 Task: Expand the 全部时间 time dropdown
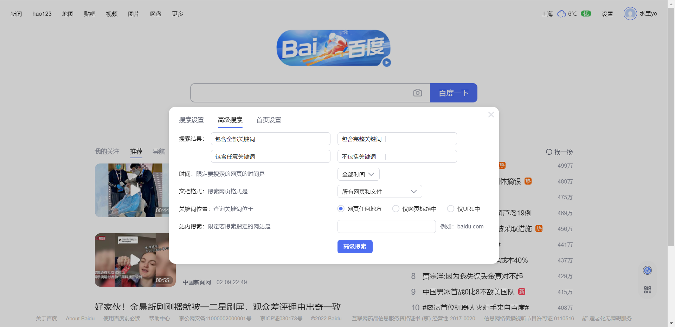(x=358, y=174)
